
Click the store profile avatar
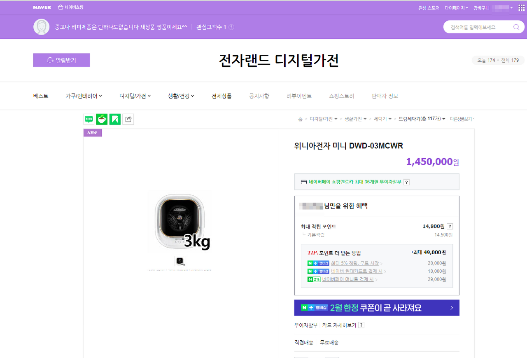pyautogui.click(x=41, y=27)
